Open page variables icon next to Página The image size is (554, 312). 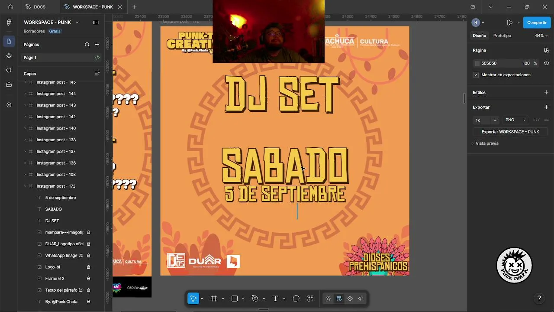point(547,50)
